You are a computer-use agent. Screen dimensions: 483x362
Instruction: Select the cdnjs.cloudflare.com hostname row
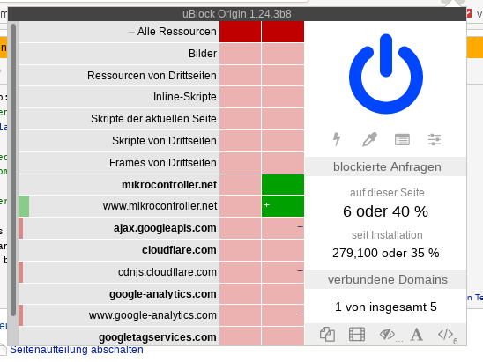(x=119, y=272)
